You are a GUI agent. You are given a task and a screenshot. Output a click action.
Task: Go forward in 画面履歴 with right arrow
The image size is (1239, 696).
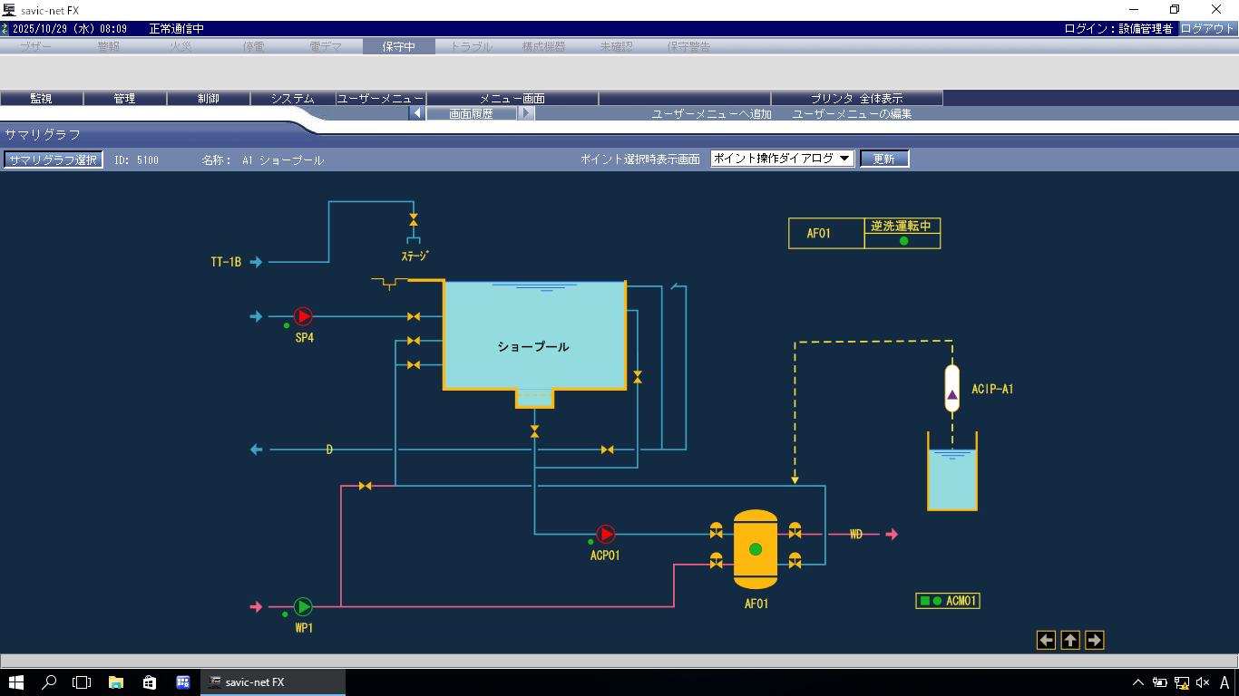pyautogui.click(x=527, y=114)
